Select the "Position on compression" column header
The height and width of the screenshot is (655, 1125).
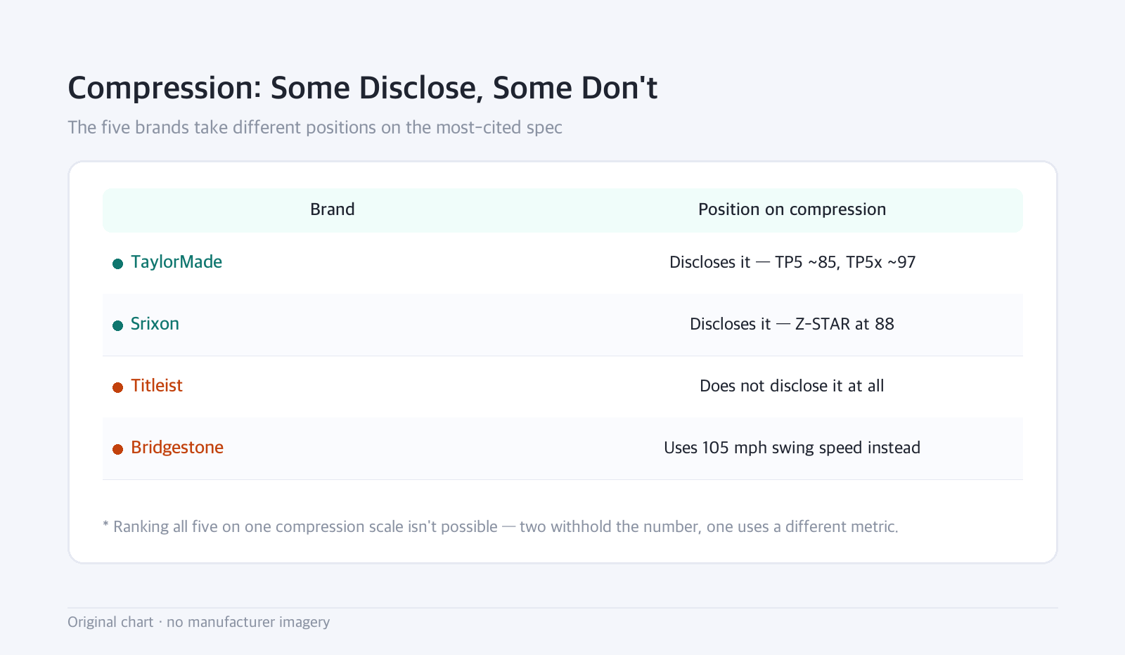click(792, 209)
